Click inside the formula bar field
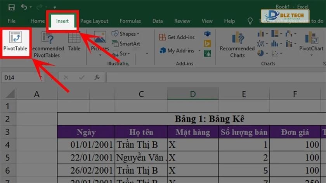This screenshot has height=183, width=326. [216, 77]
